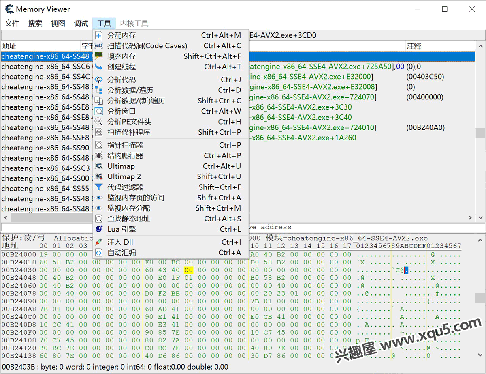Viewport: 486px width, 374px height.
Task: Choose 注入 Dll menu entry
Action: tap(171, 242)
